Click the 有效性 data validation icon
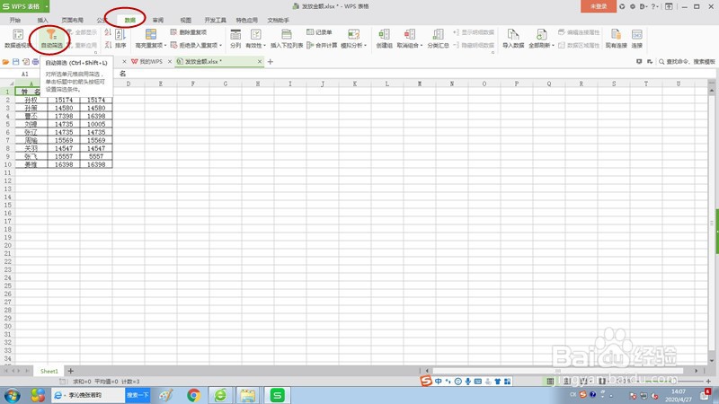 pyautogui.click(x=255, y=34)
